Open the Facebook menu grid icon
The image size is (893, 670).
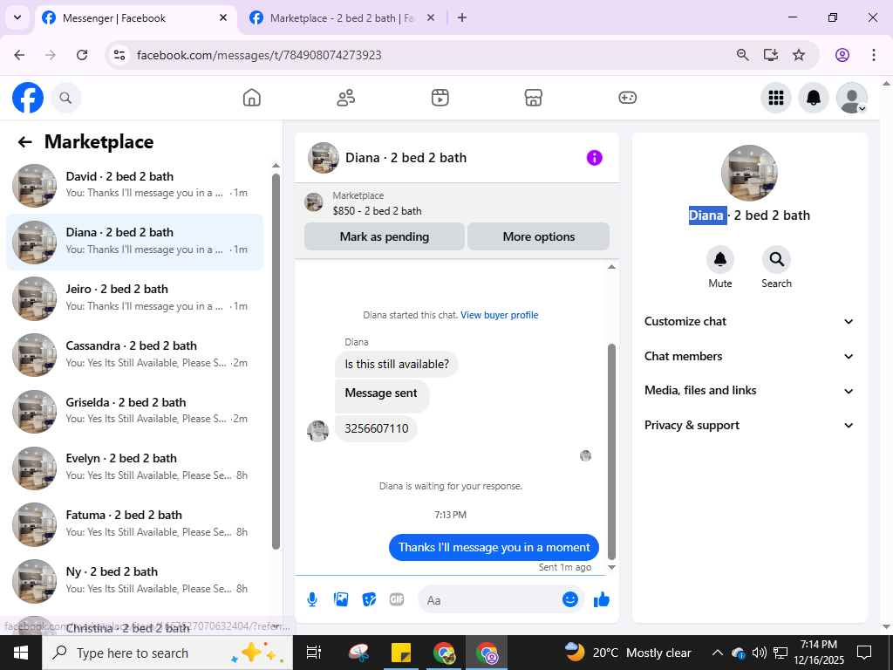776,98
